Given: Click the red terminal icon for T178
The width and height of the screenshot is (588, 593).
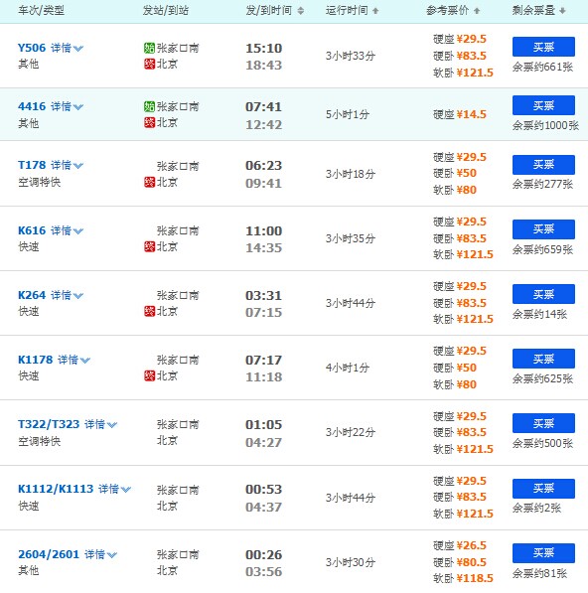Looking at the screenshot, I should click(x=149, y=182).
